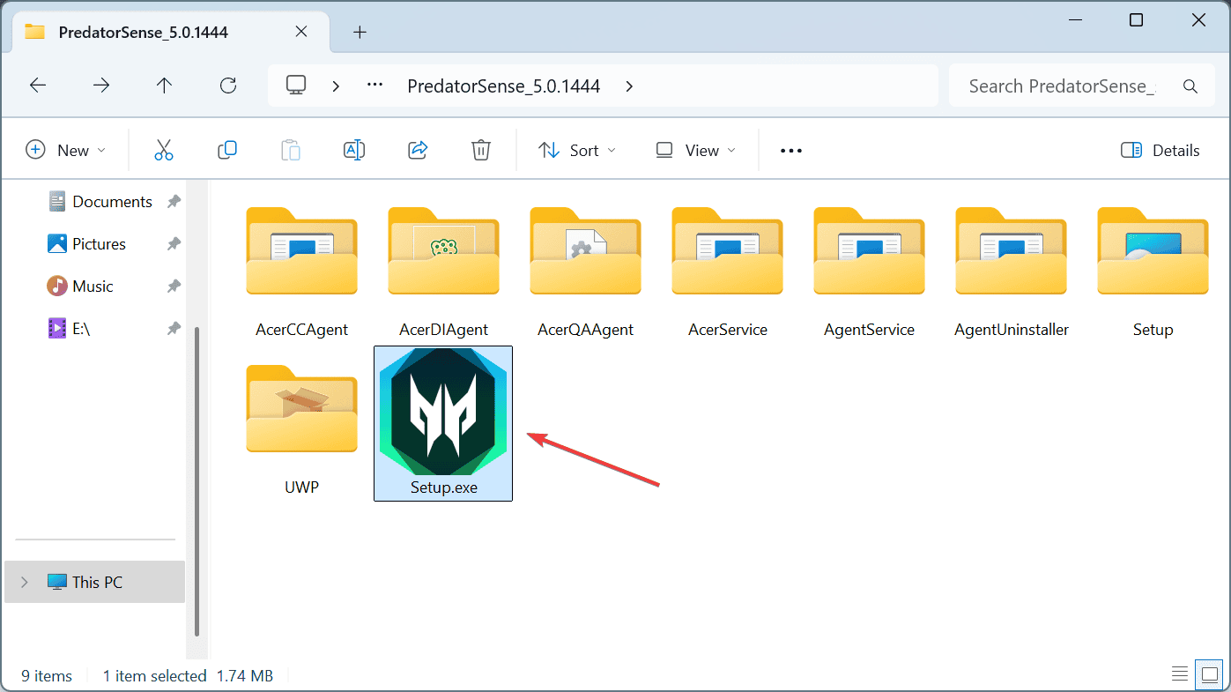Viewport: 1231px width, 692px height.
Task: Unpin Music using its pin icon
Action: [x=174, y=286]
